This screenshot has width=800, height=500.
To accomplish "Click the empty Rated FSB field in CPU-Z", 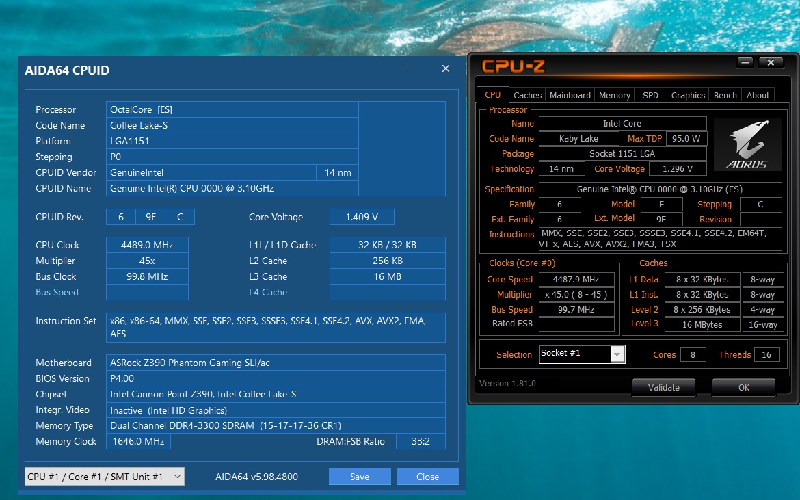I will click(x=576, y=324).
